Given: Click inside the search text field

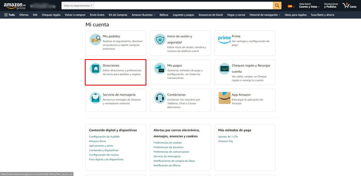Looking at the screenshot, I should point(184,5).
